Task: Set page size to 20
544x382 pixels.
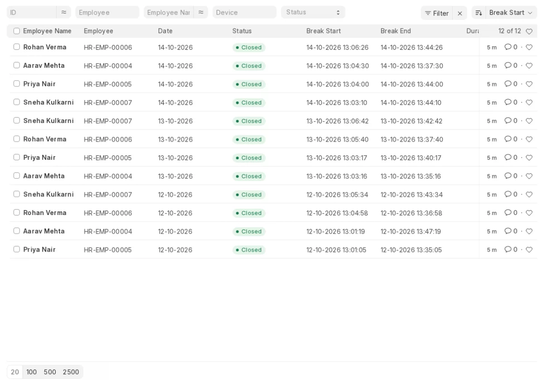Action: coord(15,372)
